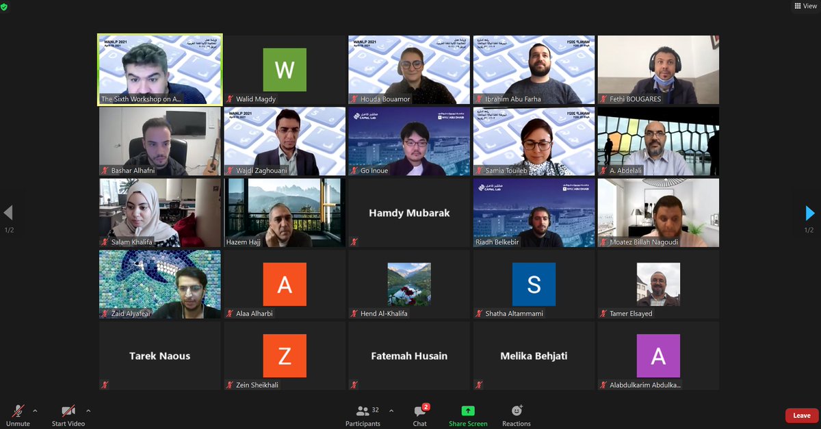The width and height of the screenshot is (821, 429).
Task: Click Alaa Alharbi's orange A avatar
Action: coord(285,284)
